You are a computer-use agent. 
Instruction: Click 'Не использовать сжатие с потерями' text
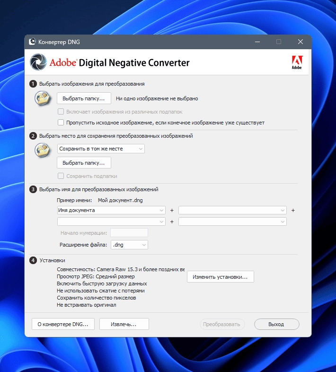[101, 291]
